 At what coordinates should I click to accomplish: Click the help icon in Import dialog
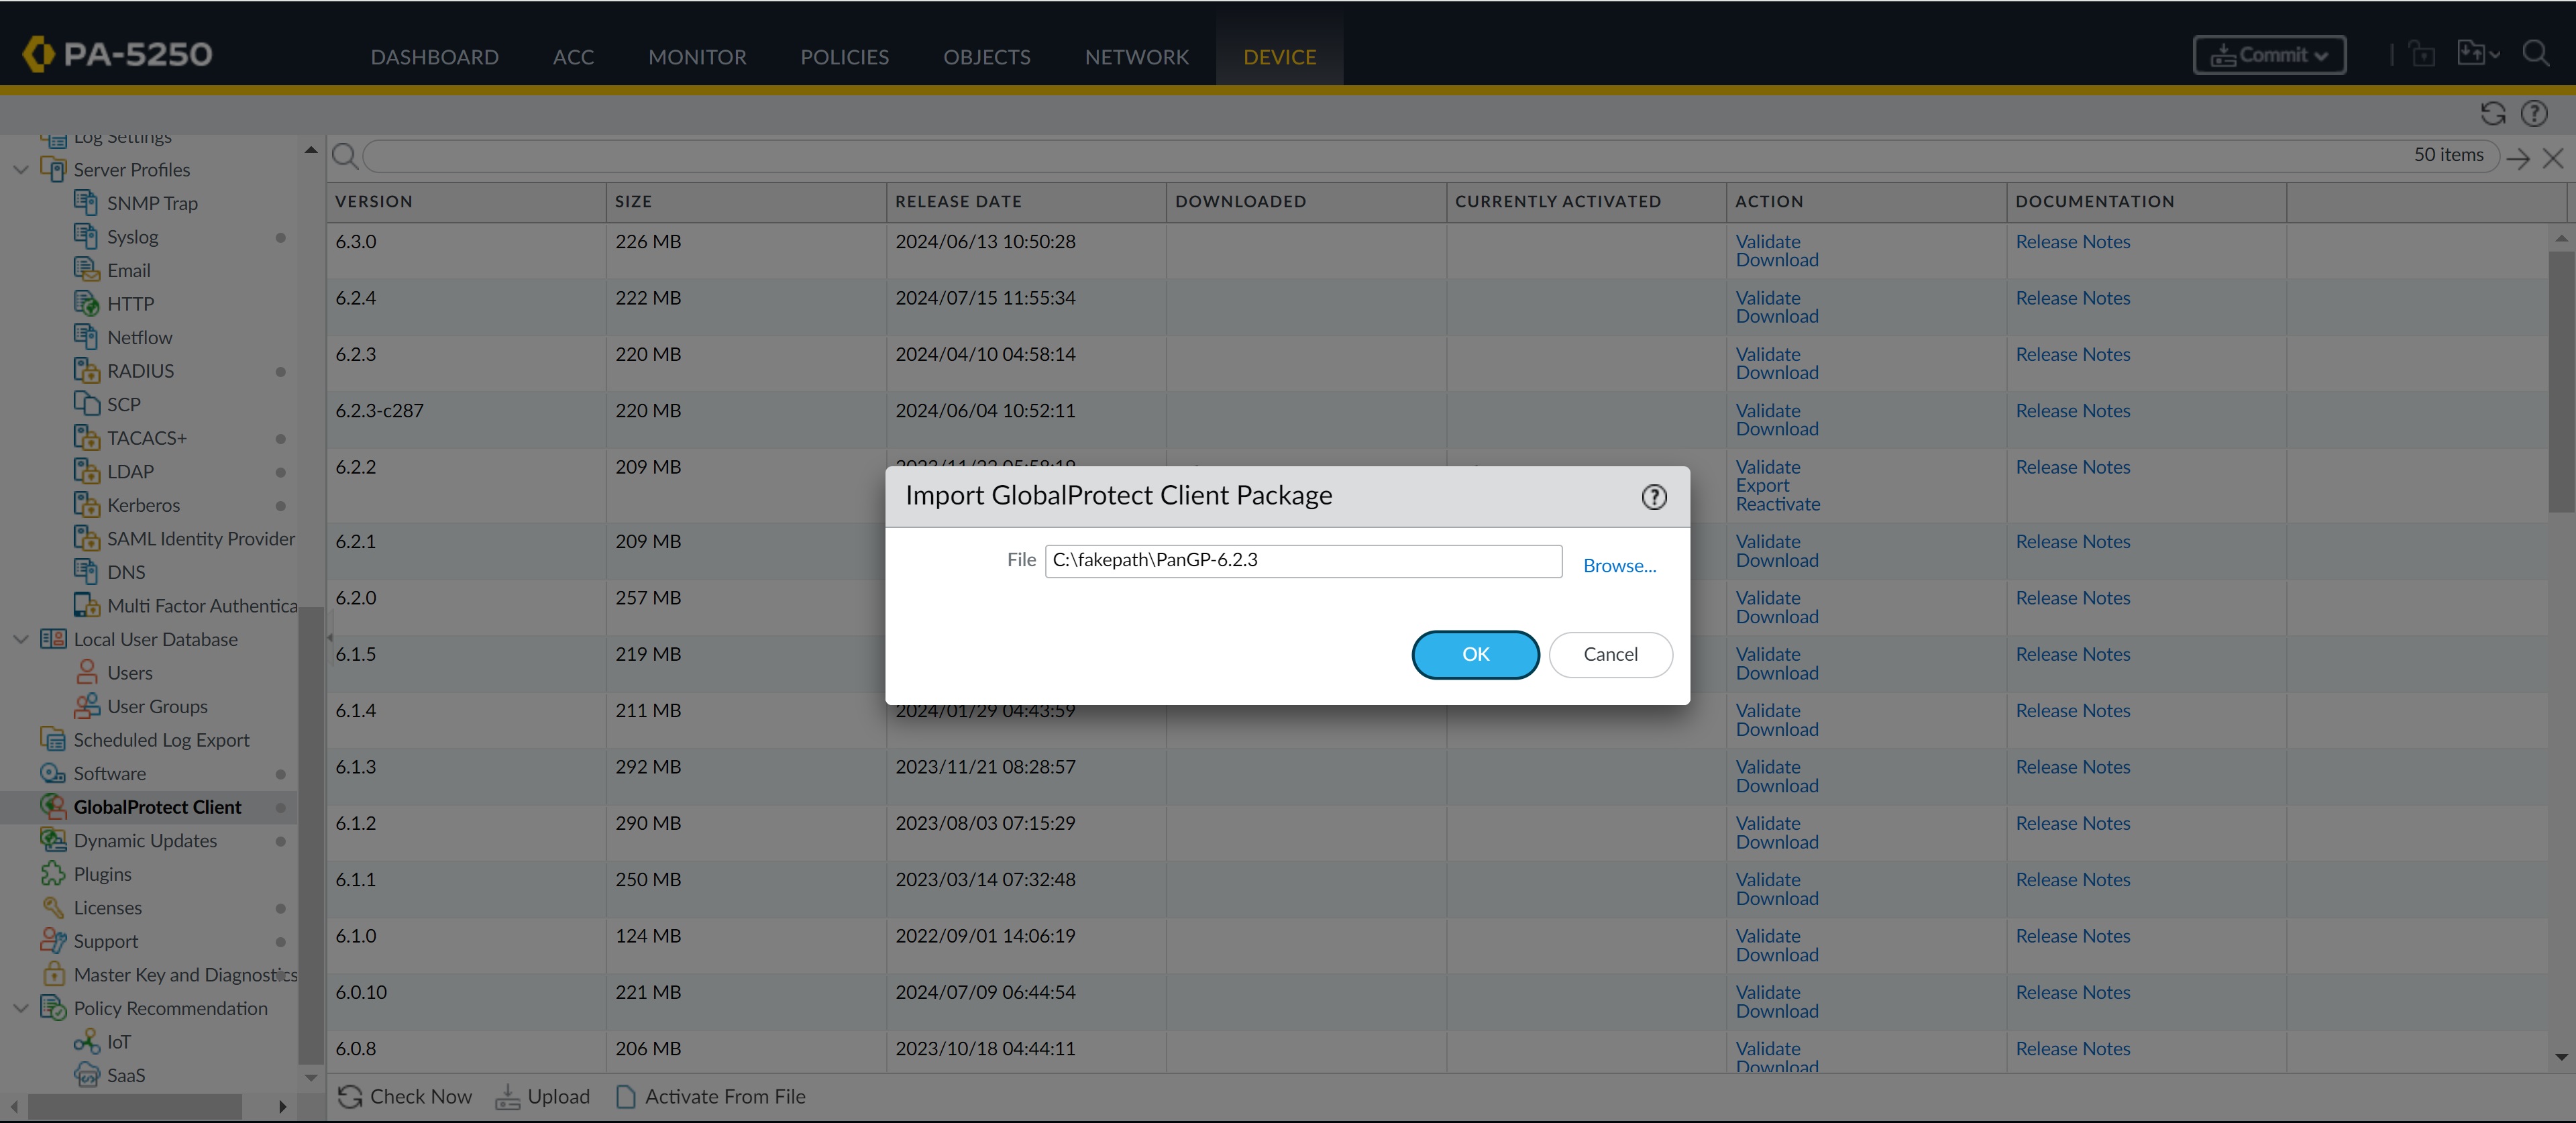[x=1654, y=497]
